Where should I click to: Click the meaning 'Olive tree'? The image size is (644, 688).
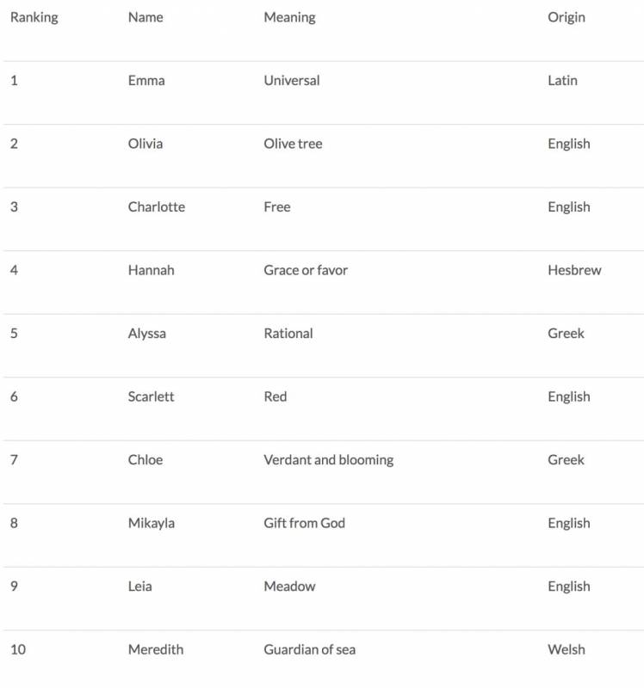[x=293, y=144]
